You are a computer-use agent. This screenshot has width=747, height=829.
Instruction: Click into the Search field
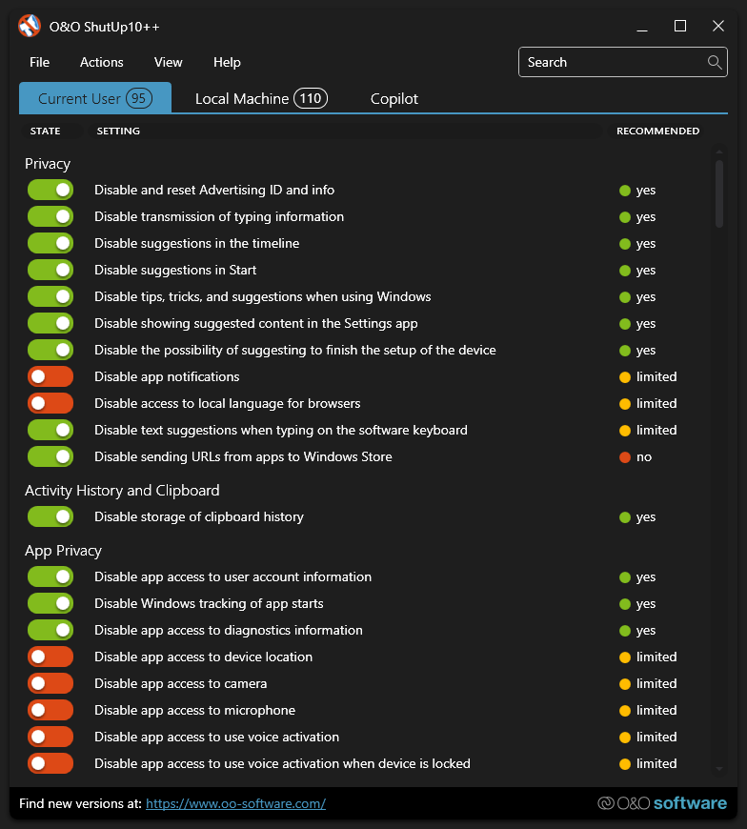coord(610,63)
